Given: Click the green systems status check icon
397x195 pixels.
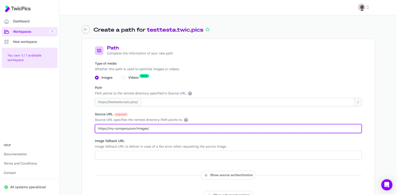Looking at the screenshot, I should [6, 187].
